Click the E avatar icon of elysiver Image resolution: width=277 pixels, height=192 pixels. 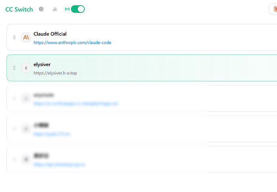pyautogui.click(x=26, y=68)
